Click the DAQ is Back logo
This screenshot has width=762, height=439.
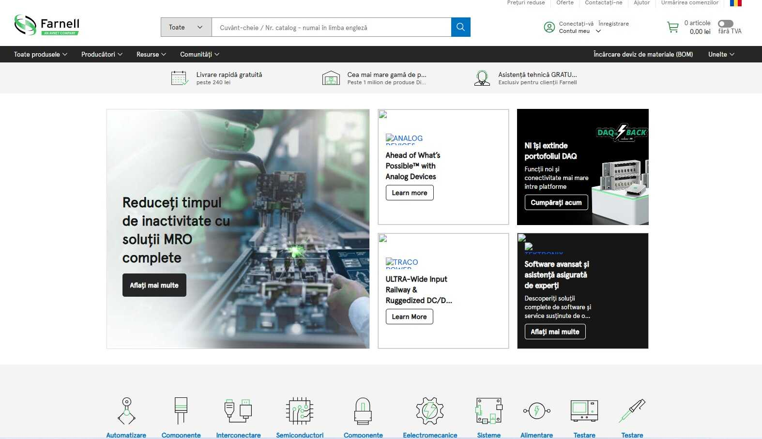click(x=622, y=132)
